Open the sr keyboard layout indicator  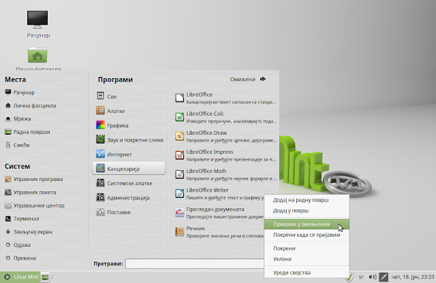pos(361,277)
